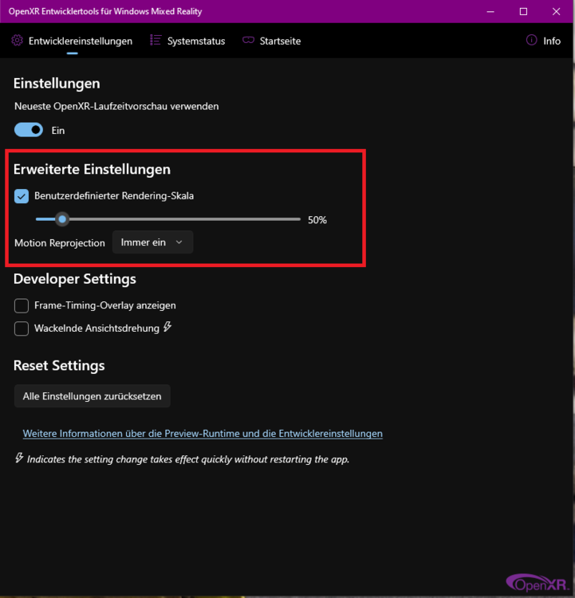575x598 pixels.
Task: Click the Einstellungen heading
Action: [x=57, y=84]
